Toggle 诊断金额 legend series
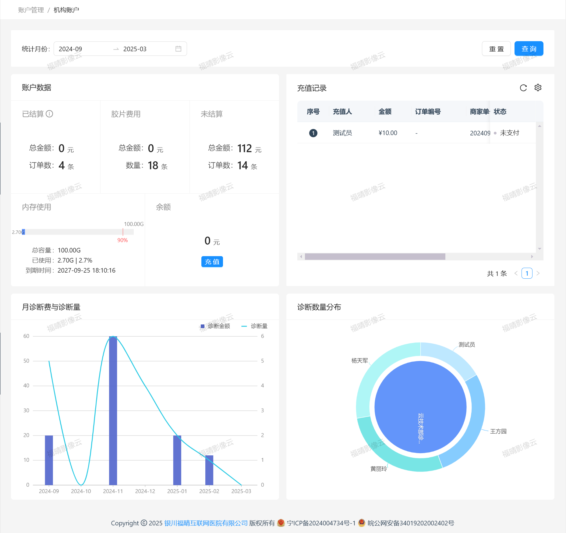 pyautogui.click(x=215, y=326)
